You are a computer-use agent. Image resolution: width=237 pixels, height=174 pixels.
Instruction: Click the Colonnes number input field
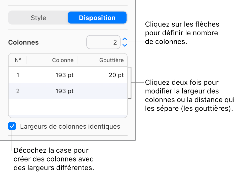103,42
